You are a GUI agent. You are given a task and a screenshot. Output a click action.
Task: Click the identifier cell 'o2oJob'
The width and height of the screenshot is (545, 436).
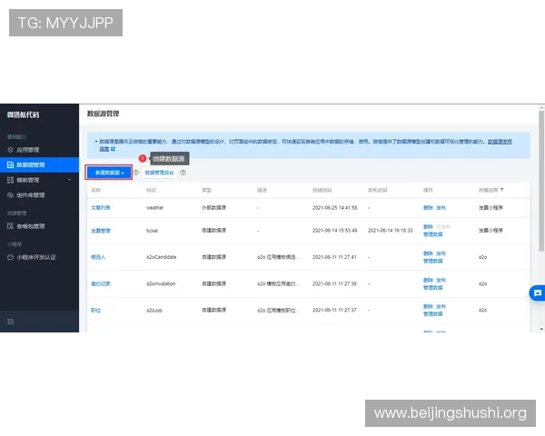(154, 310)
